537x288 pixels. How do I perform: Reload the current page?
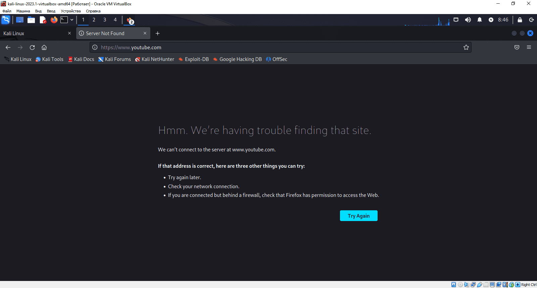click(32, 48)
